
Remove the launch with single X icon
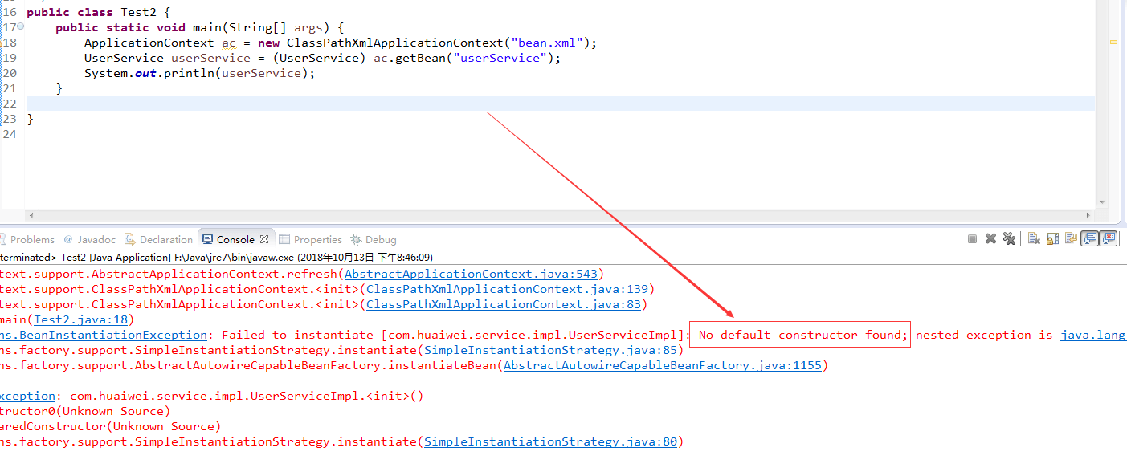[x=990, y=238]
